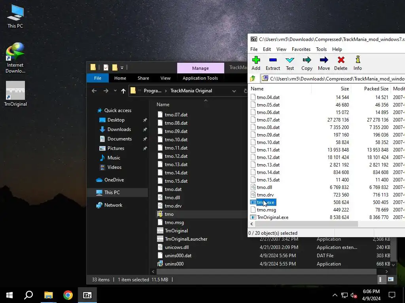Image resolution: width=405 pixels, height=303 pixels.
Task: Open notification center icon
Action: pos(392,295)
